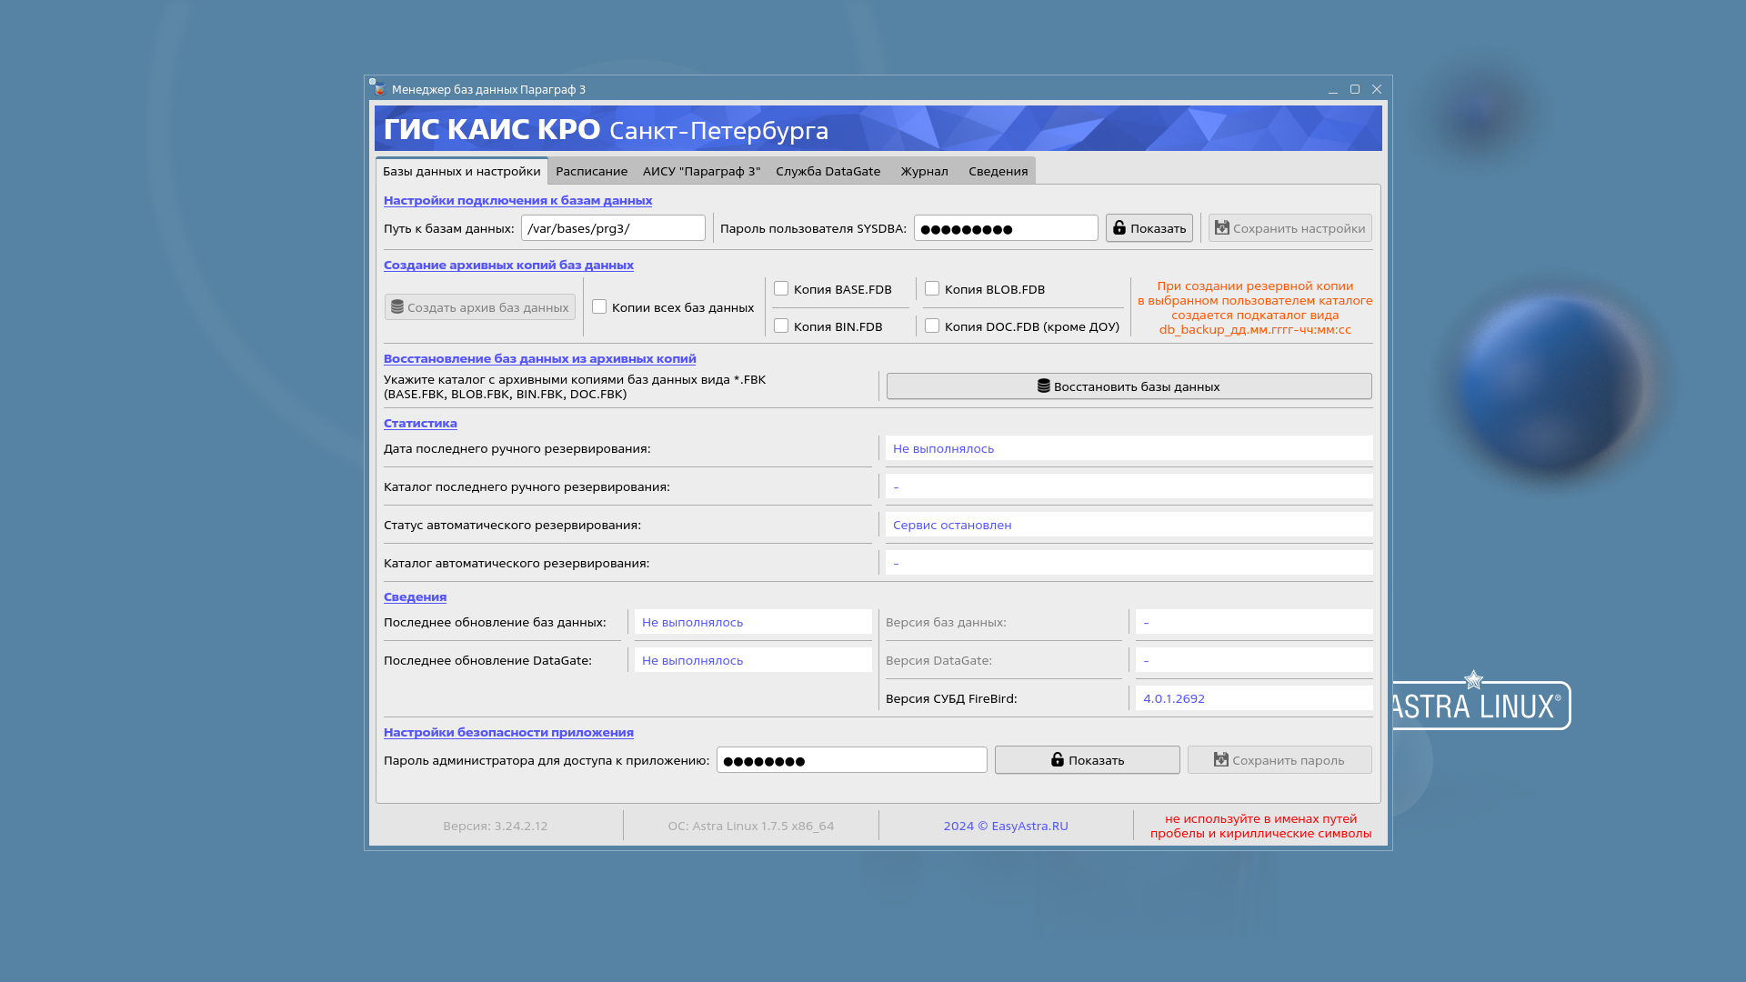Switch to the Журнал tab

(925, 171)
